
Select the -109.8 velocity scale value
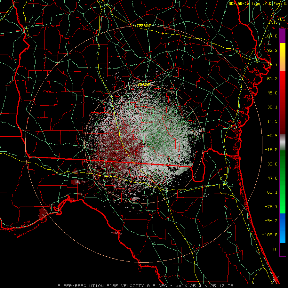point(270,235)
